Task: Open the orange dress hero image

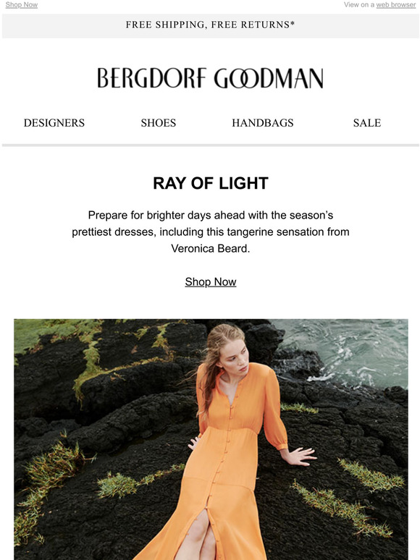Action: pos(211,439)
